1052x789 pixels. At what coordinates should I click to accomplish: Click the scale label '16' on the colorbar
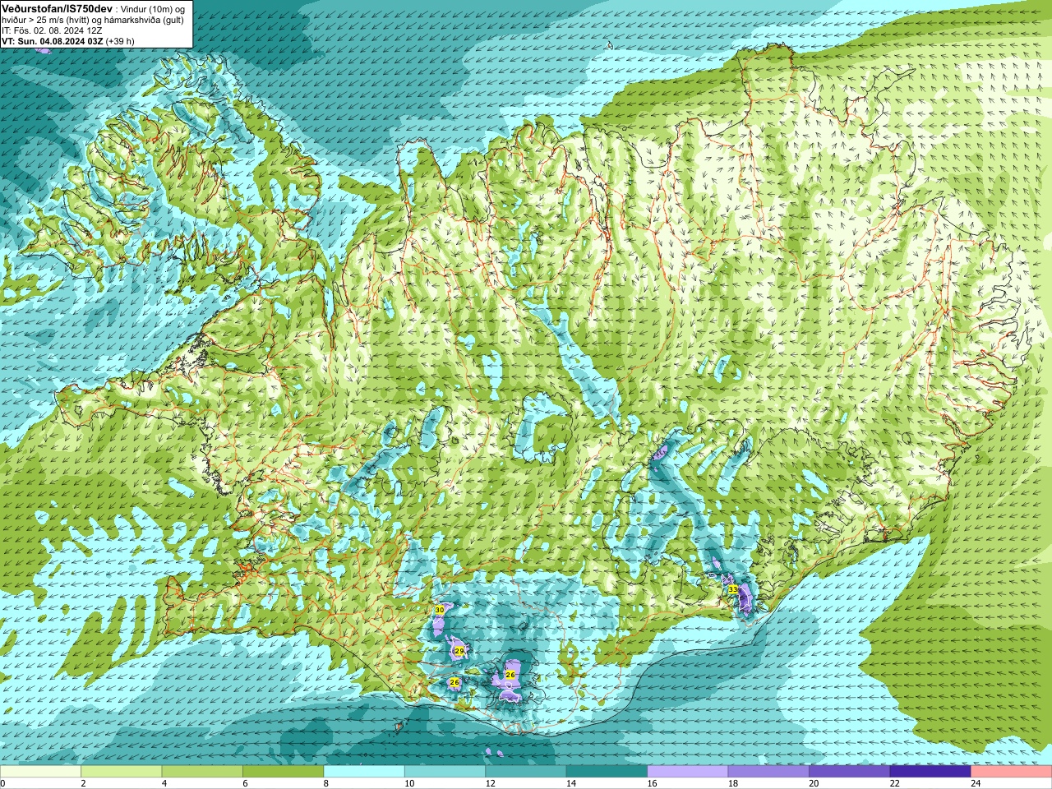click(651, 784)
